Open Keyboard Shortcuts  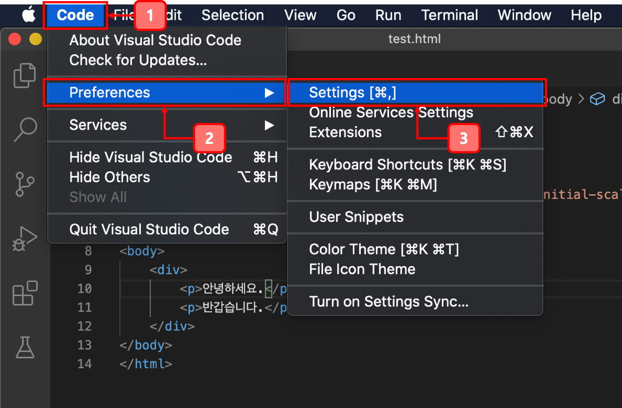coord(415,165)
